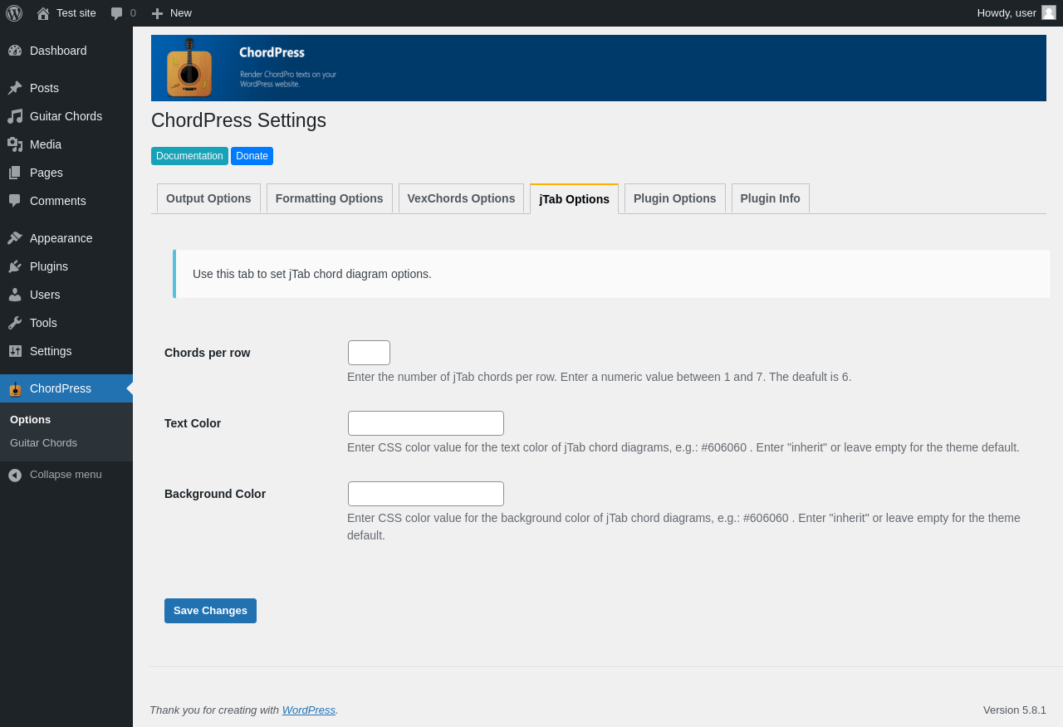Viewport: 1063px width, 727px height.
Task: Click the Donate button
Action: tap(252, 156)
